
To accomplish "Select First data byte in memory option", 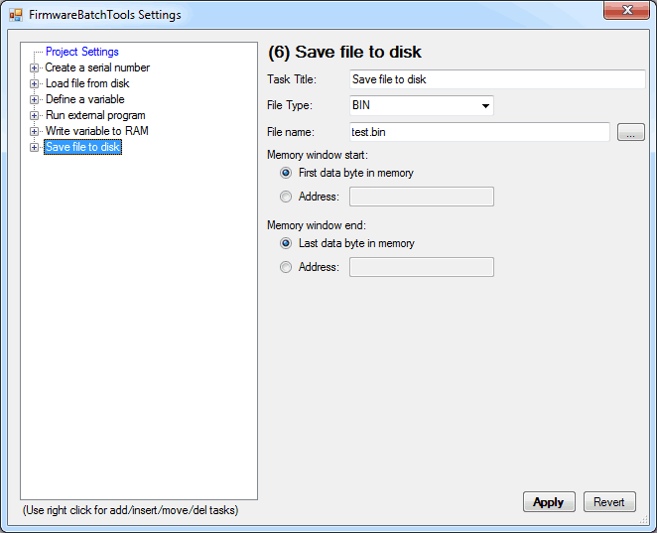I will (286, 173).
